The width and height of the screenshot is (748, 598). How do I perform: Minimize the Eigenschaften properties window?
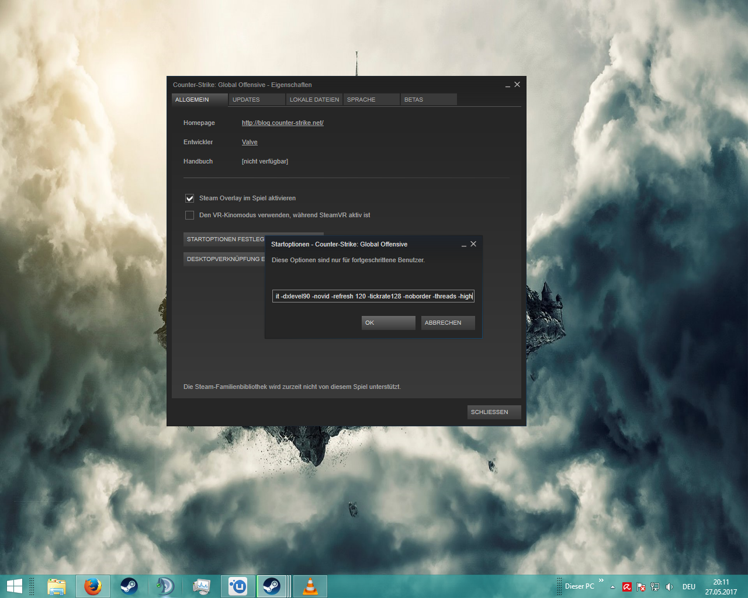click(x=508, y=85)
